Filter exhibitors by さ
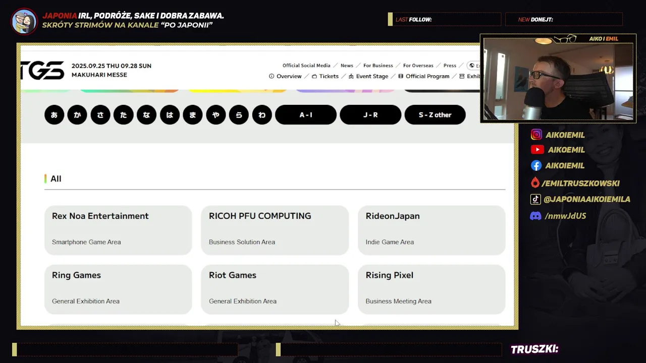646x363 pixels. (100, 115)
